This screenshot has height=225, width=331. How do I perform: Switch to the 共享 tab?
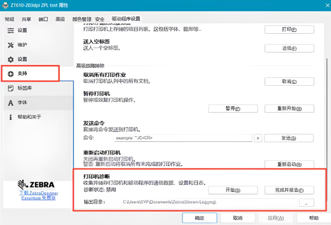tap(26, 19)
